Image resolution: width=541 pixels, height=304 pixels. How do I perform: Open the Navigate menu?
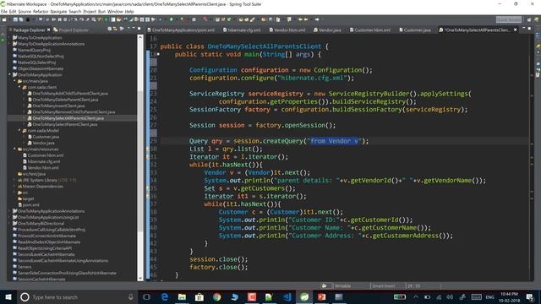[x=58, y=11]
